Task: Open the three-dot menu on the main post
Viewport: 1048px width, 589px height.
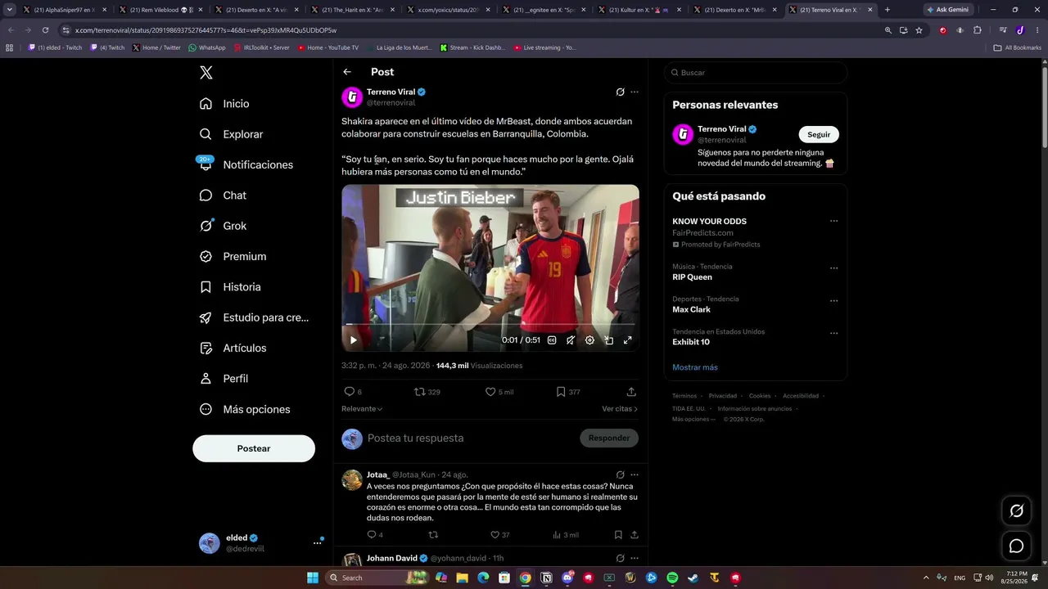Action: tap(635, 92)
